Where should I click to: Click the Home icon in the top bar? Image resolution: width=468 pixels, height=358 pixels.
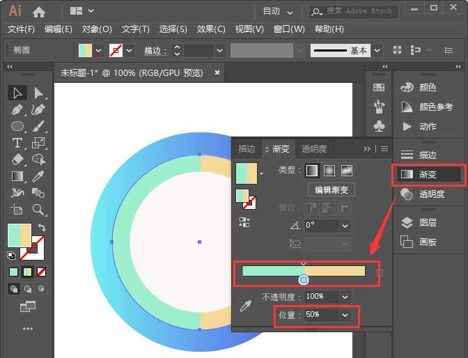[x=39, y=11]
